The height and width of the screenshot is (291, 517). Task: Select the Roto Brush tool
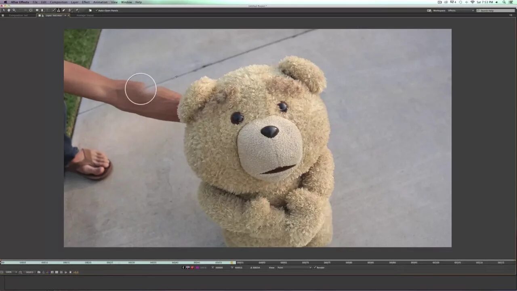coord(70,10)
